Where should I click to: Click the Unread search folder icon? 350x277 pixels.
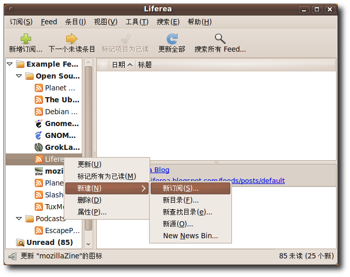click(20, 242)
